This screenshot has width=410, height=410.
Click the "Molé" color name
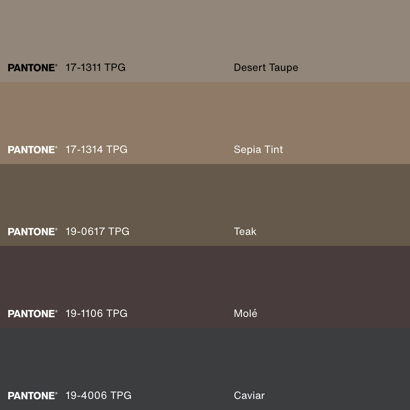(x=245, y=313)
